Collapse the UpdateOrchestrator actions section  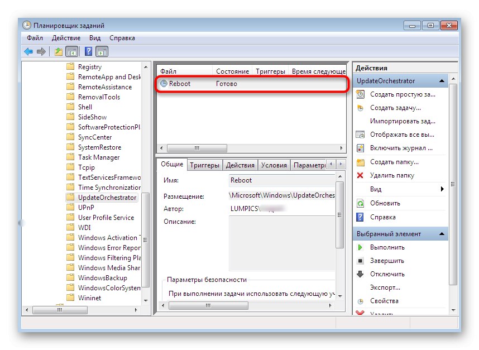pyautogui.click(x=442, y=81)
